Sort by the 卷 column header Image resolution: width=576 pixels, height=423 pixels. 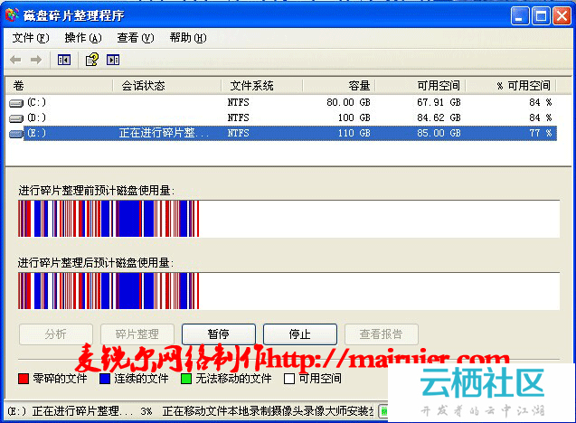point(59,86)
